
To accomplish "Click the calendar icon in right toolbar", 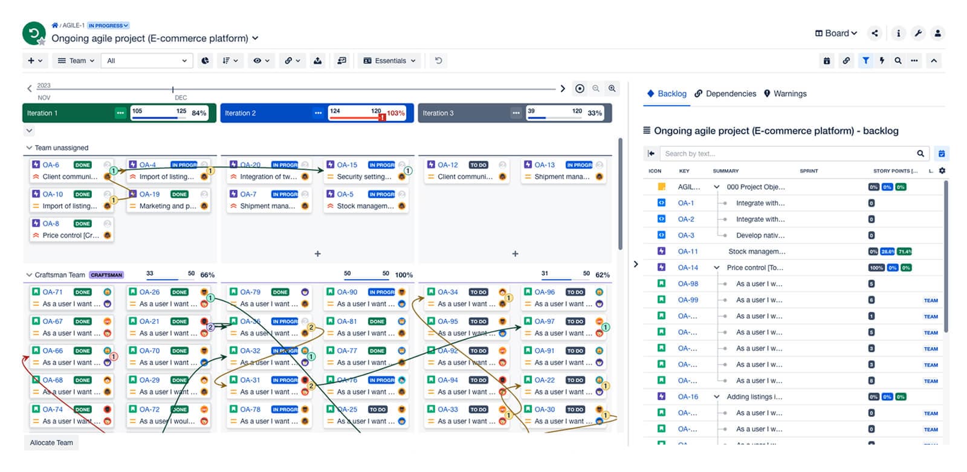I will (x=827, y=60).
